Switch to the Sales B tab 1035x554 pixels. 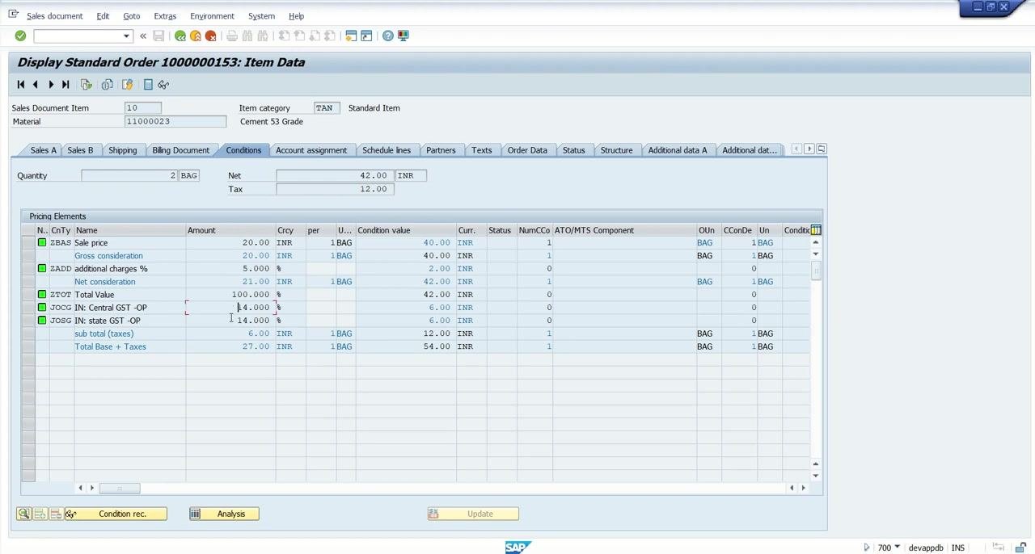pos(80,150)
